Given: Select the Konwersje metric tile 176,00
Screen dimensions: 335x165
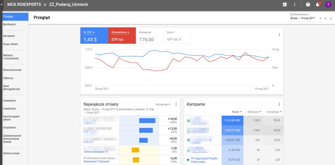Looking at the screenshot, I should [150, 36].
